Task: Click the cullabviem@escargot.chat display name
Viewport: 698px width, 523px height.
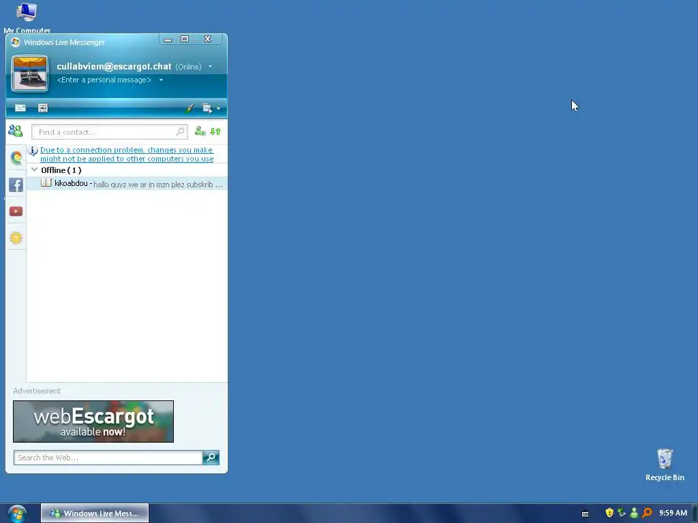Action: tap(114, 66)
